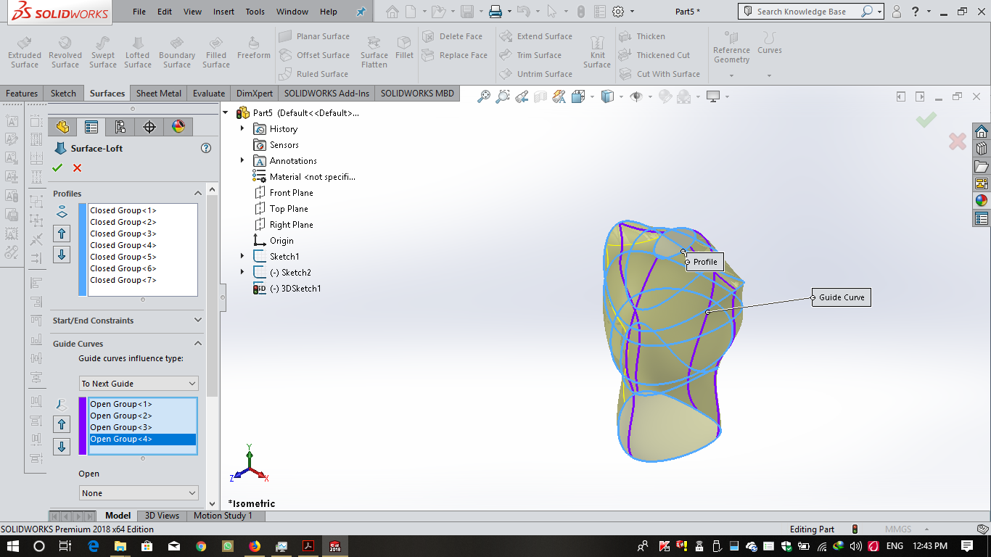The height and width of the screenshot is (557, 991).
Task: Open the Motion Study 1 tab
Action: 223,516
